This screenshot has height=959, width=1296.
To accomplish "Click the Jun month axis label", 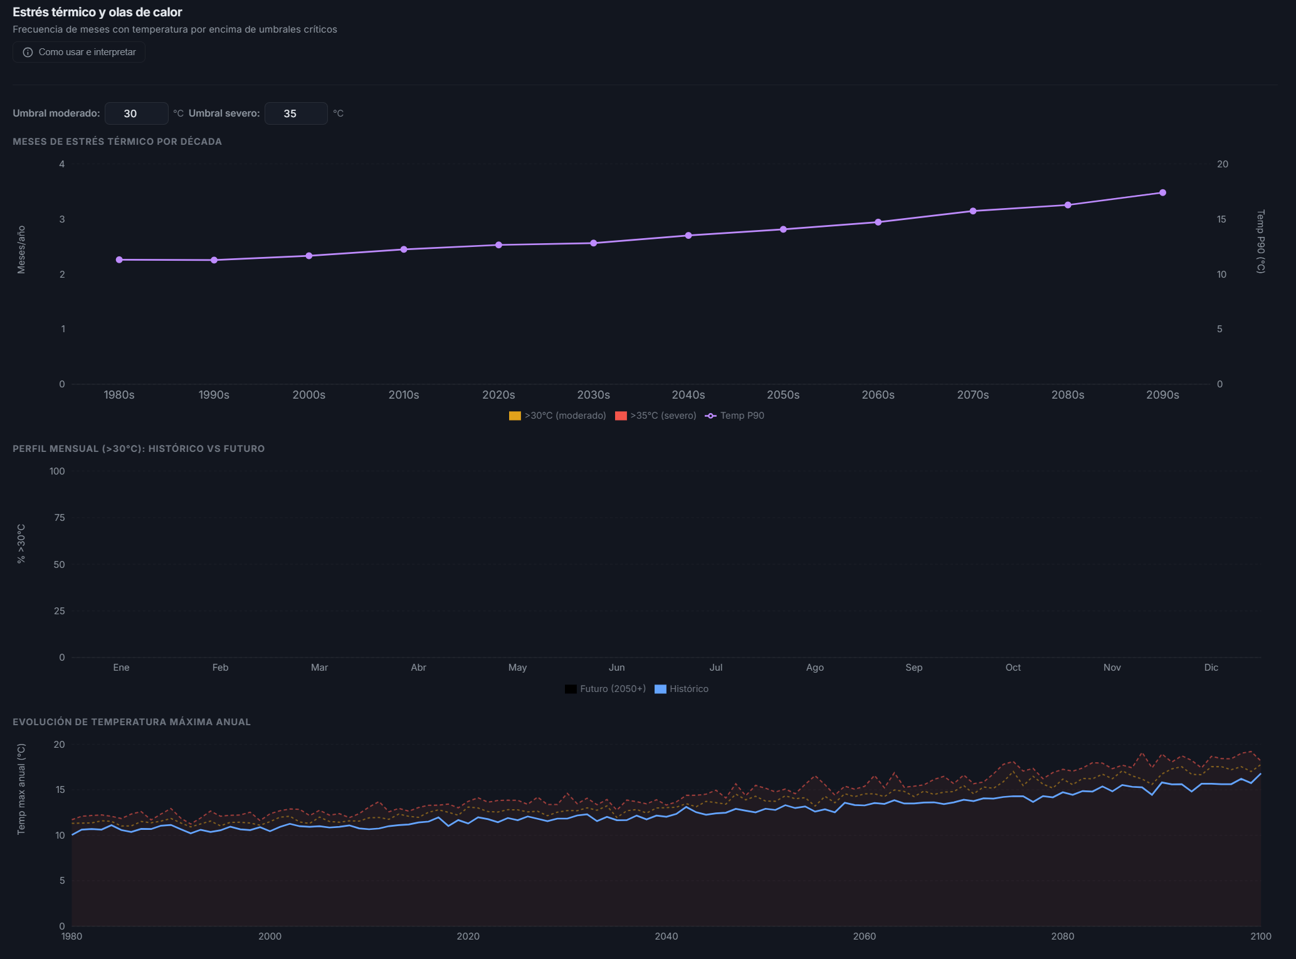I will tap(616, 668).
